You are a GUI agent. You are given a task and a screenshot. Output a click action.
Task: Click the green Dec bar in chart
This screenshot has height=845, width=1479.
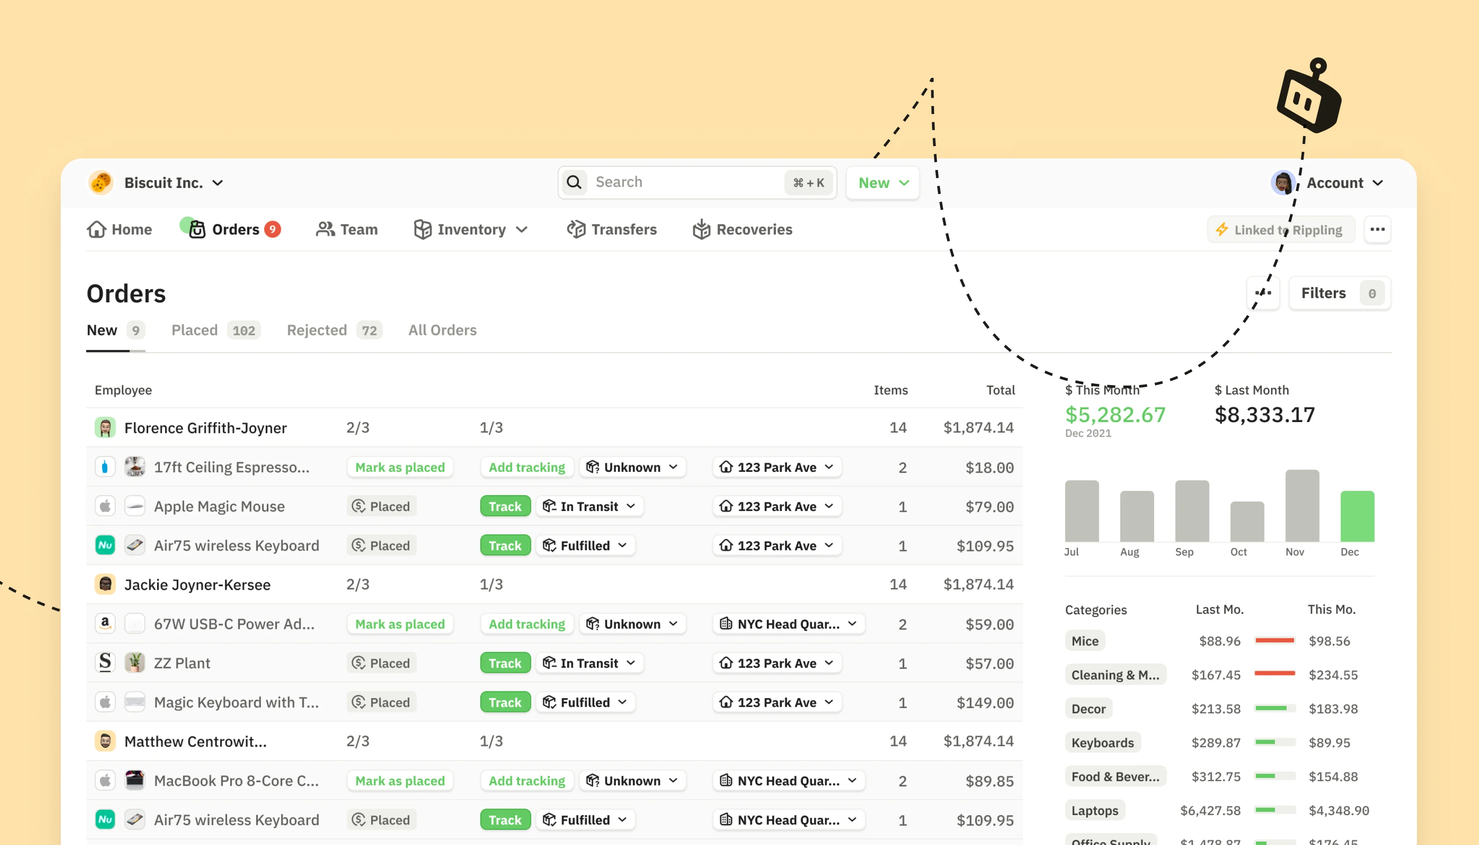coord(1357,516)
